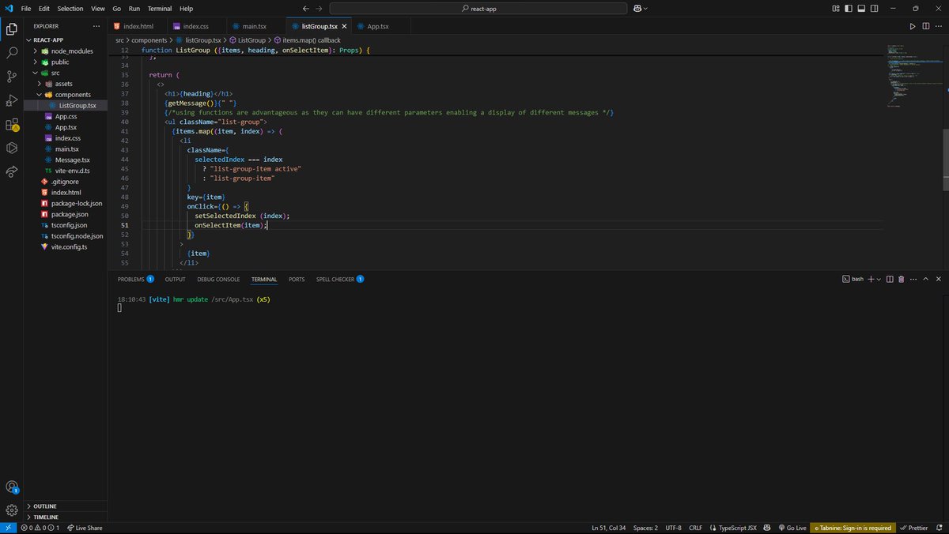Click the CRLF line ending selector
Screen dimensions: 949x534
[695, 528]
